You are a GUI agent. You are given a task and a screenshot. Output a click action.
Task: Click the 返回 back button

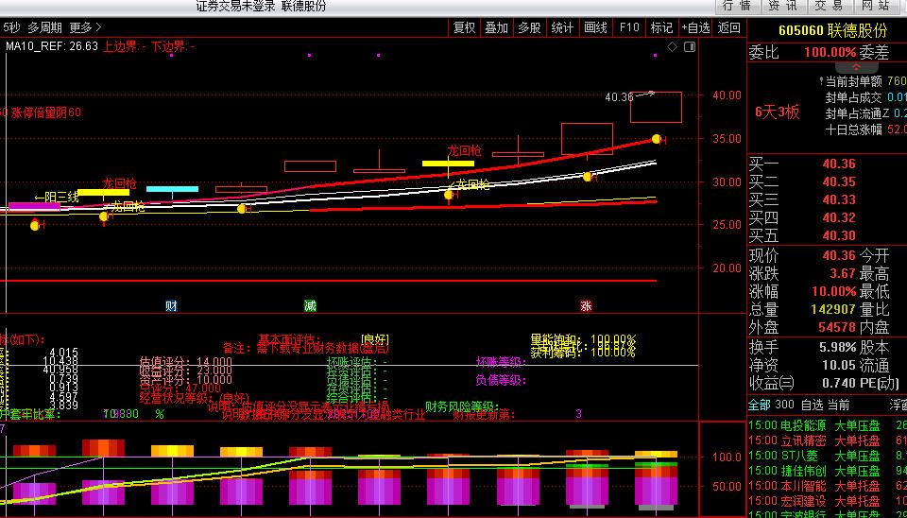tap(729, 27)
